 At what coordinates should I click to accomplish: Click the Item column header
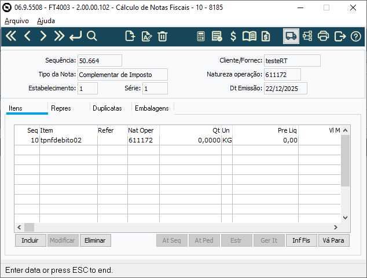click(68, 130)
